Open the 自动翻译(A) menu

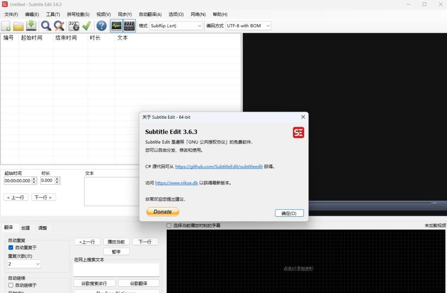(150, 14)
